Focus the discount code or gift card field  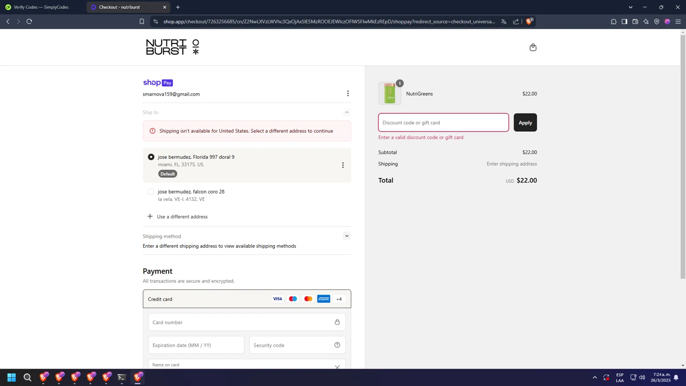pyautogui.click(x=443, y=123)
